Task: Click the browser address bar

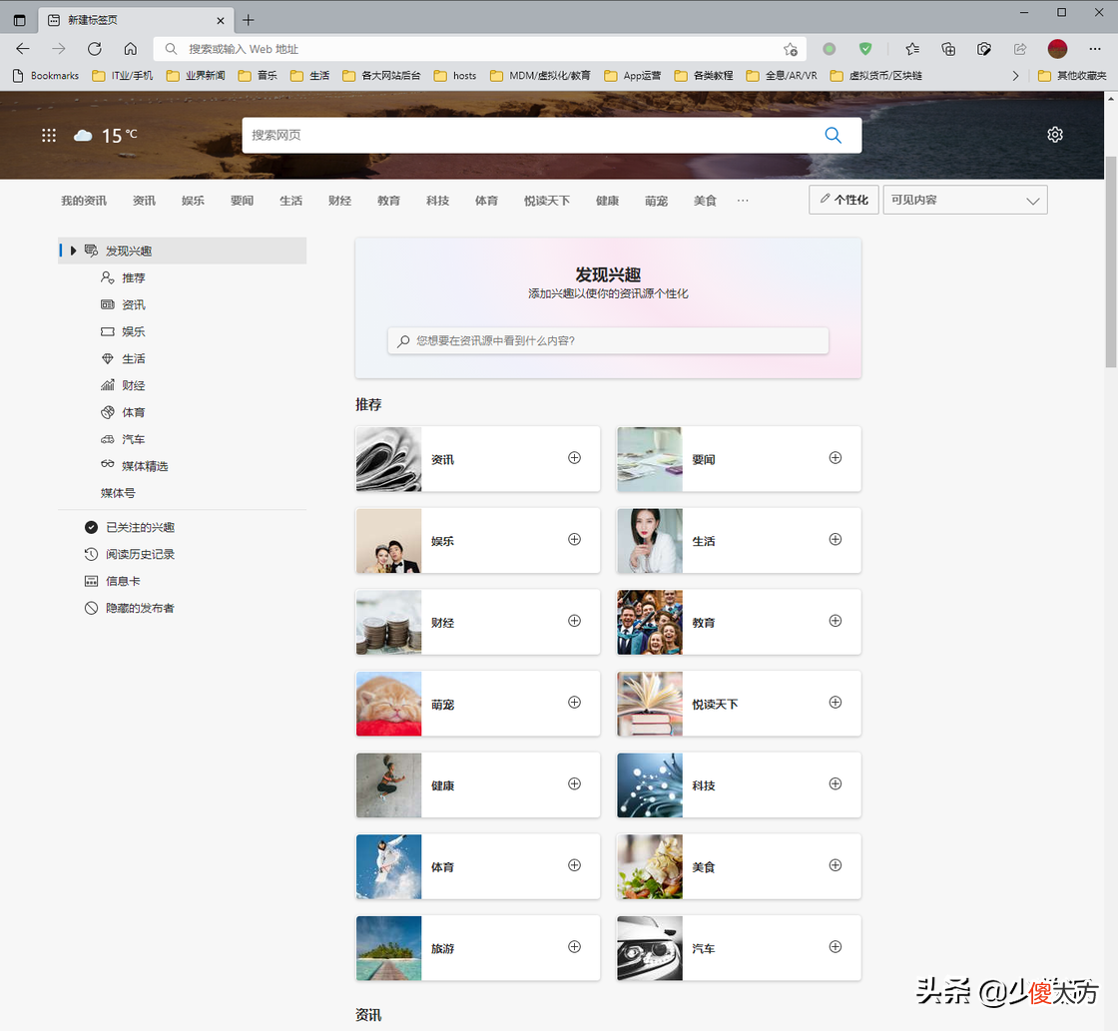Action: [480, 49]
